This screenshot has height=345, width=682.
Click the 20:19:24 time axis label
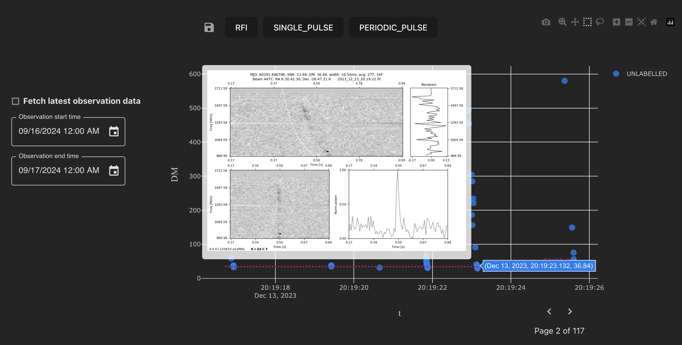[511, 287]
